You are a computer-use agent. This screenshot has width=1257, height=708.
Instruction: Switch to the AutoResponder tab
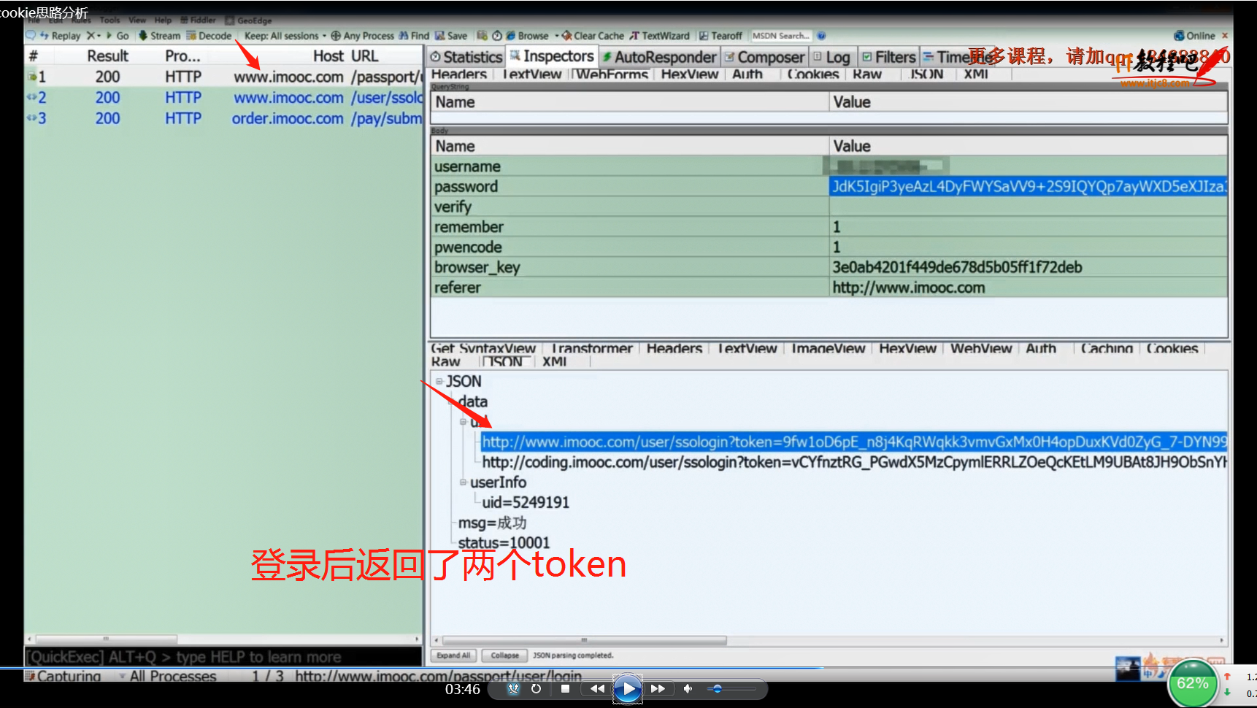click(x=659, y=57)
